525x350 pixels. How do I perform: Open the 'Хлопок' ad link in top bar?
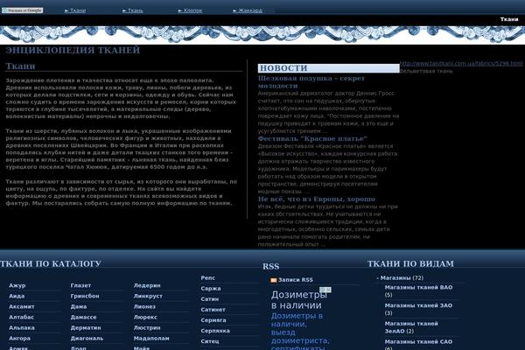click(x=190, y=10)
